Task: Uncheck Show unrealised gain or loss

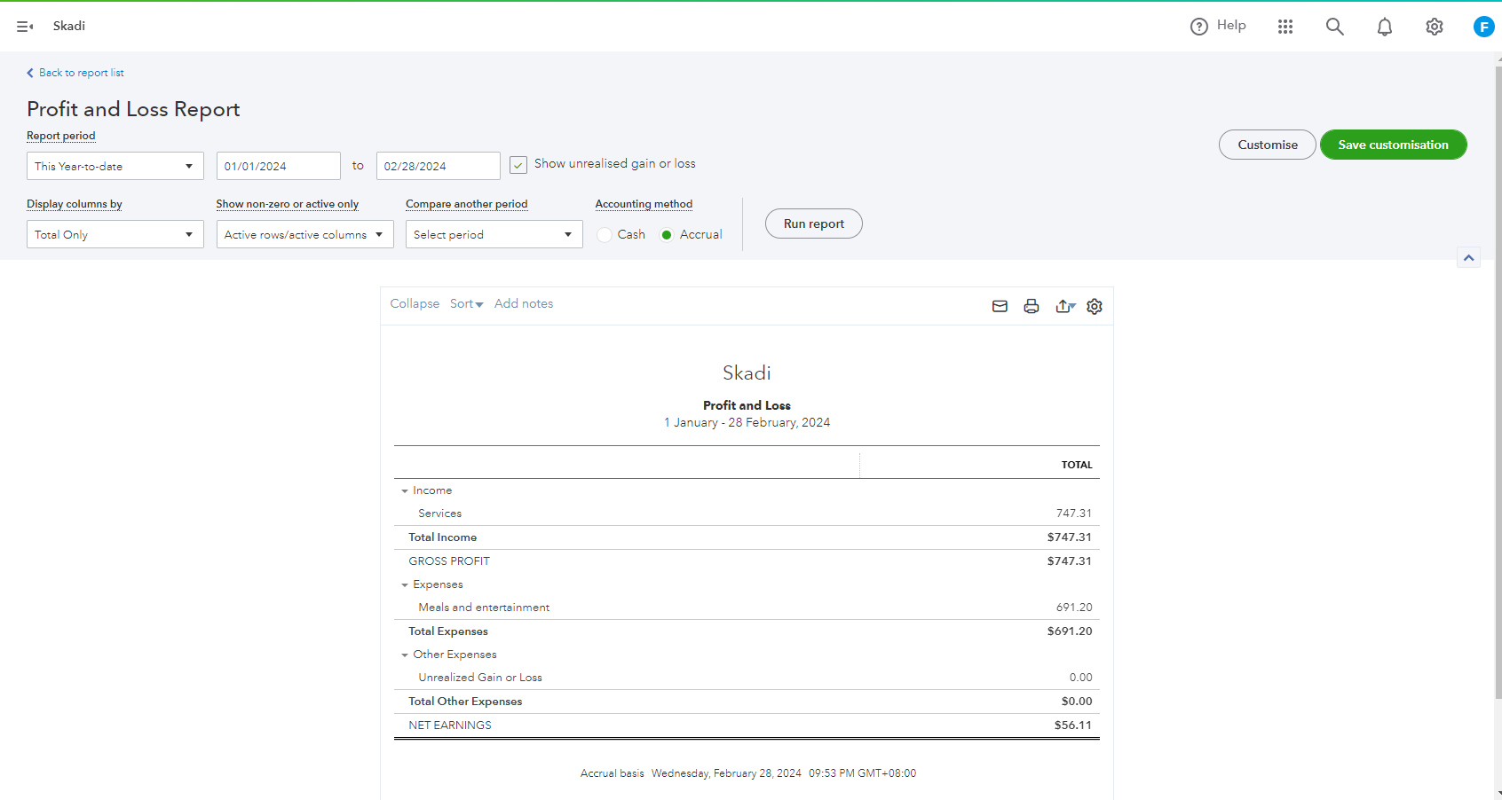Action: 518,165
